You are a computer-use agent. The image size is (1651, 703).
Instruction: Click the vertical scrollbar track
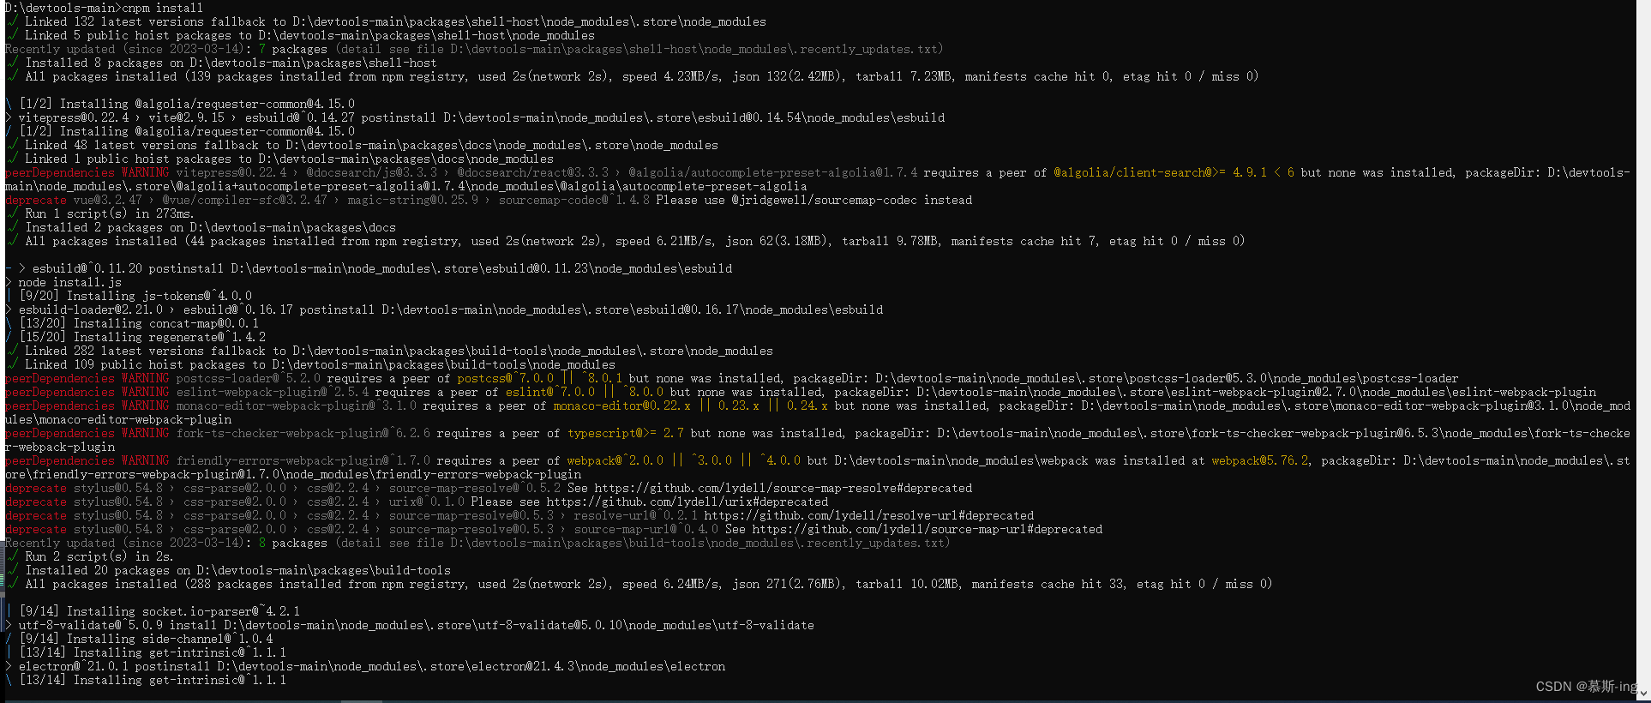click(x=1645, y=343)
